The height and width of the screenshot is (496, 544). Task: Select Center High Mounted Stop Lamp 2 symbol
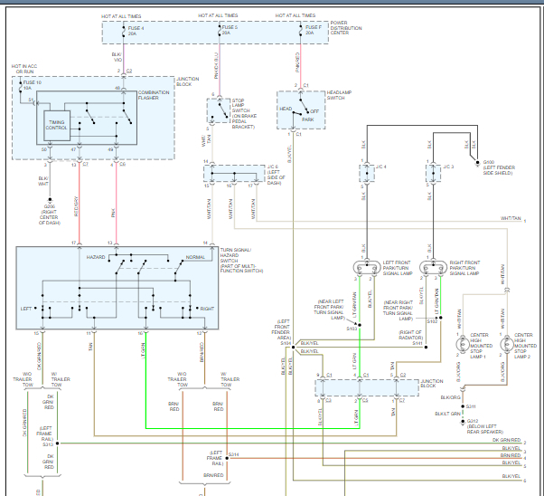click(x=503, y=346)
